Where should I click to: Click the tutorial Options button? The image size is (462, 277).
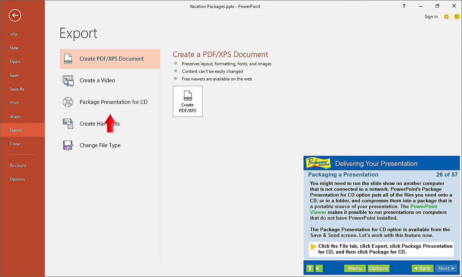(x=379, y=268)
